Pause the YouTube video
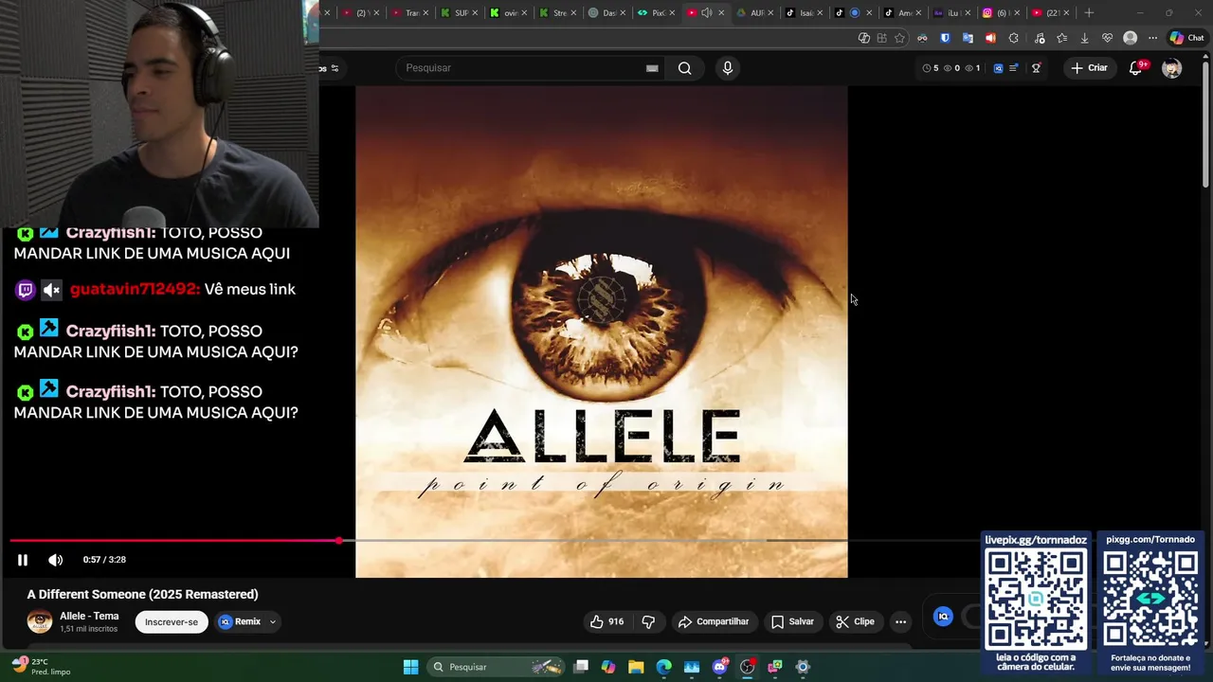Image resolution: width=1213 pixels, height=682 pixels. click(23, 560)
